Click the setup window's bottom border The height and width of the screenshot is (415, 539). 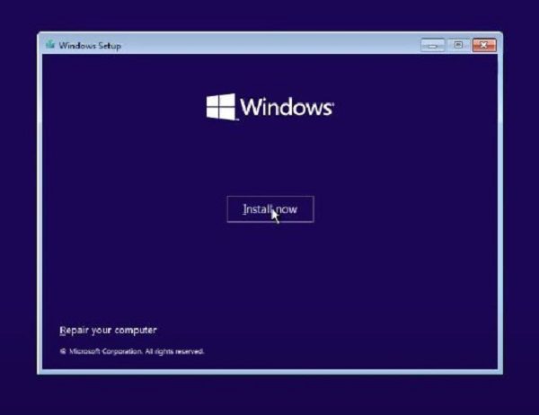[x=269, y=370]
